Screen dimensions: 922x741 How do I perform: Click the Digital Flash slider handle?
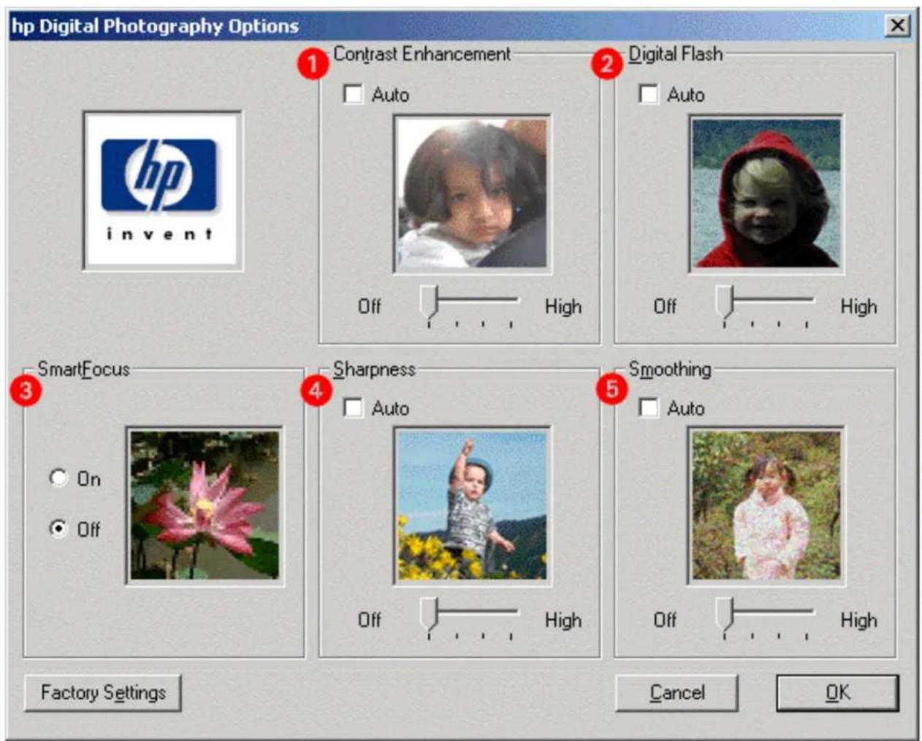(724, 302)
